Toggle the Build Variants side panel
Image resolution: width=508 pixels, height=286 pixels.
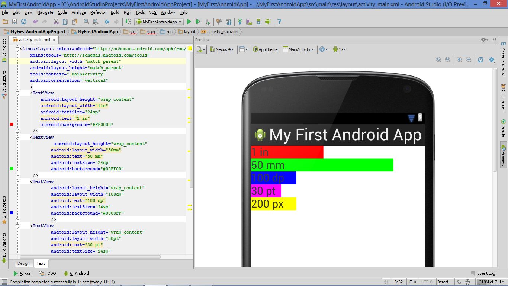pos(4,248)
